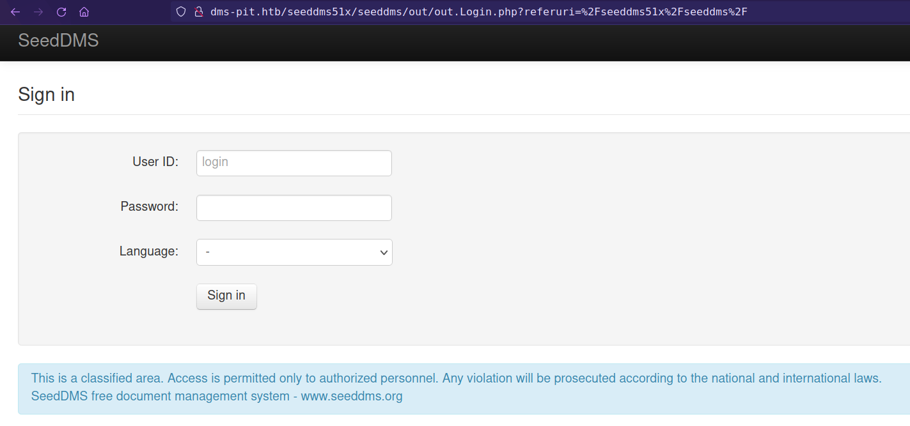Click the www.seeddms.org text
910x426 pixels.
coord(352,396)
